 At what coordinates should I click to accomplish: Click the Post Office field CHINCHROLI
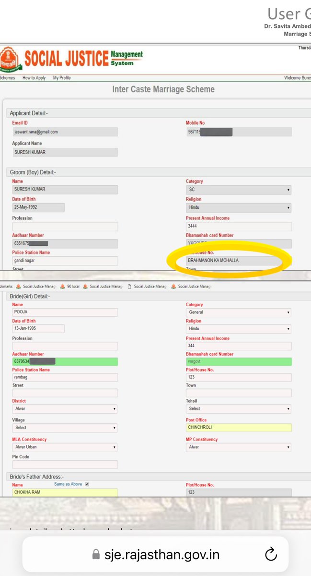[239, 428]
